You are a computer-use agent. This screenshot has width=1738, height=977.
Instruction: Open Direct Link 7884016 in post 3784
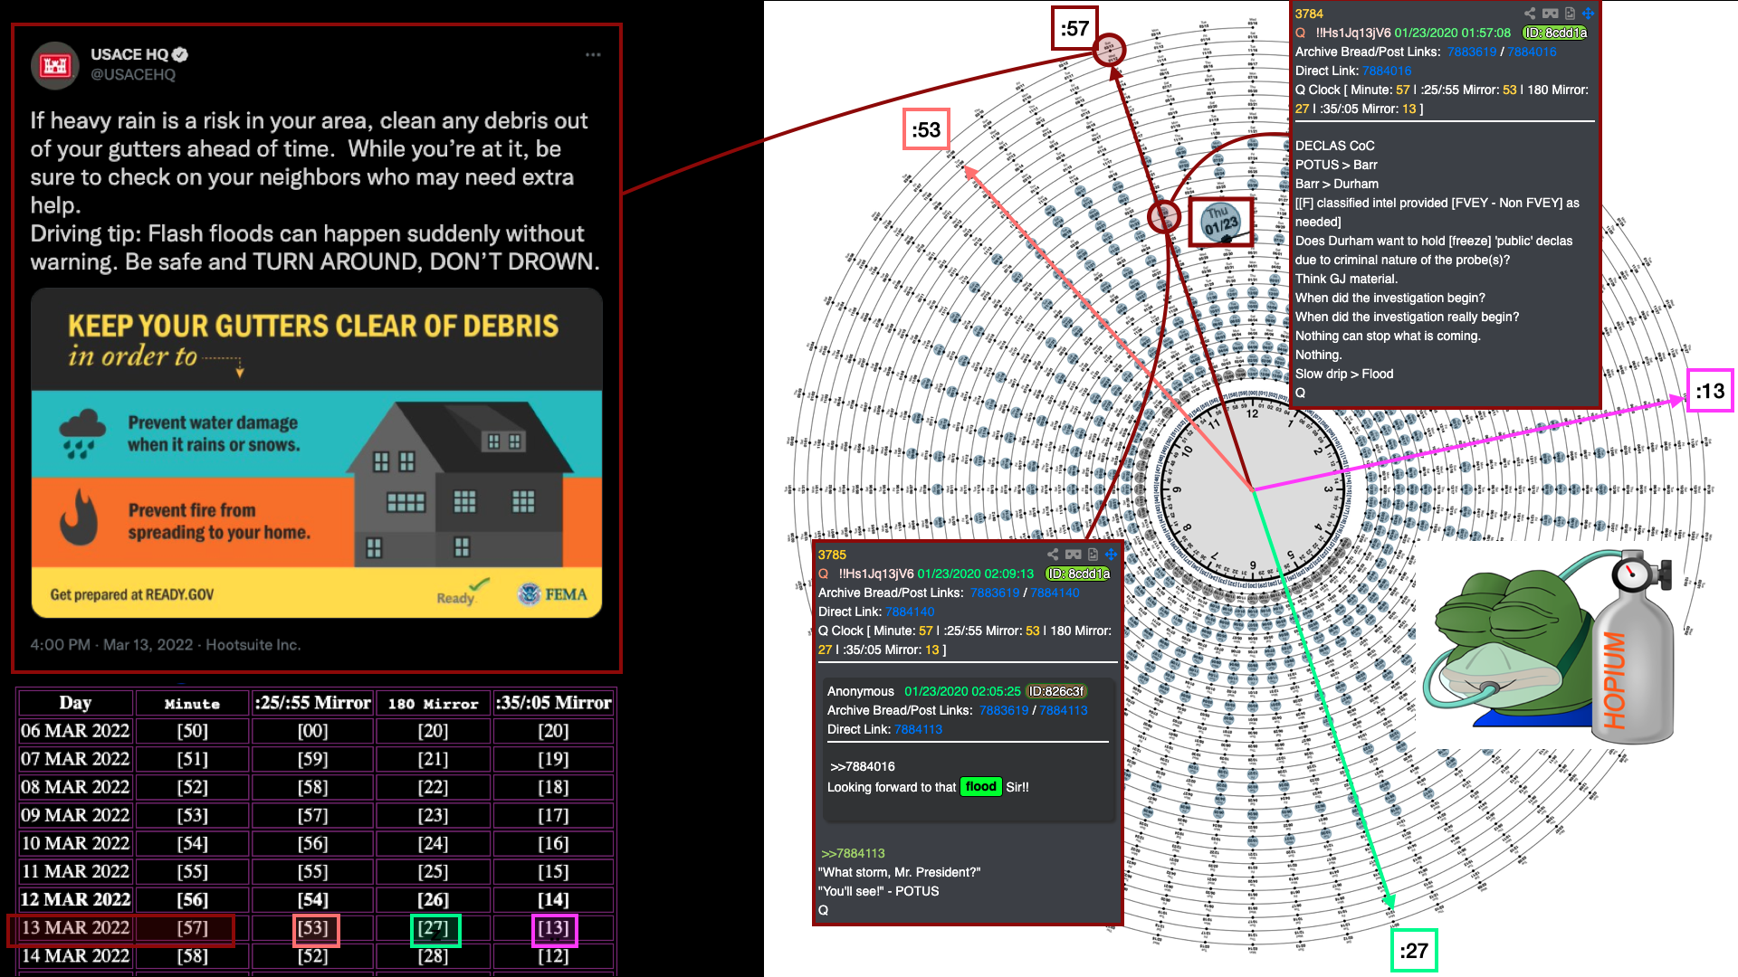click(1387, 71)
